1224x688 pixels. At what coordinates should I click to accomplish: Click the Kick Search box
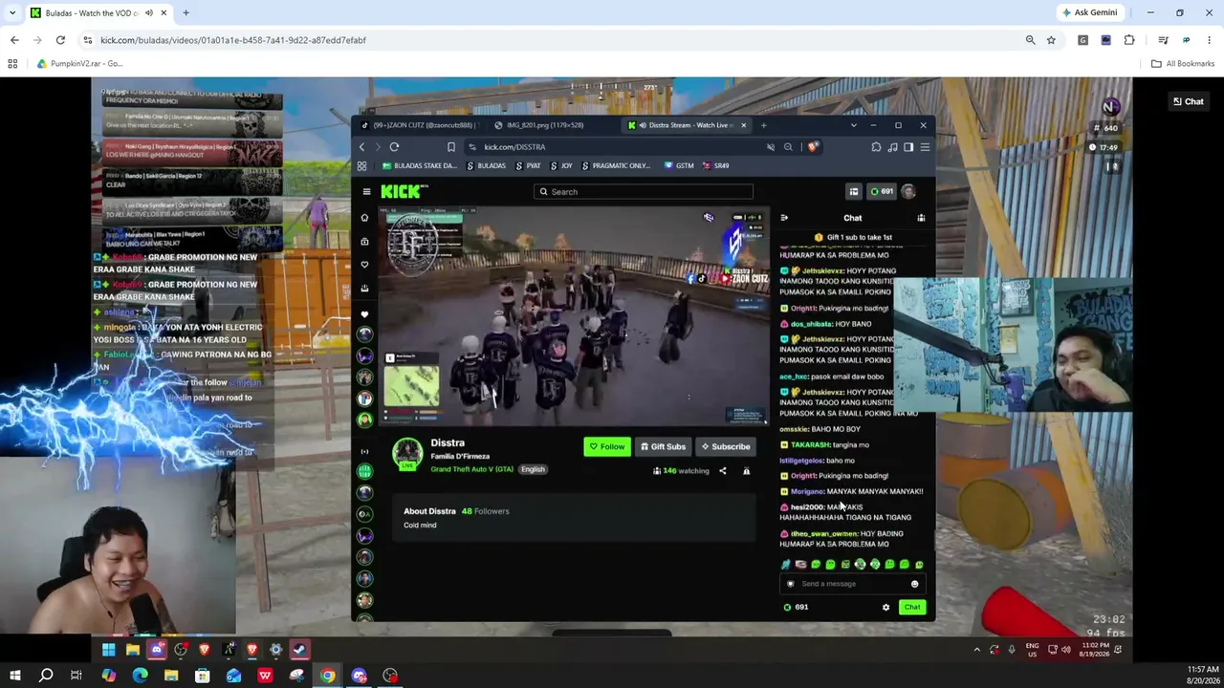click(644, 192)
